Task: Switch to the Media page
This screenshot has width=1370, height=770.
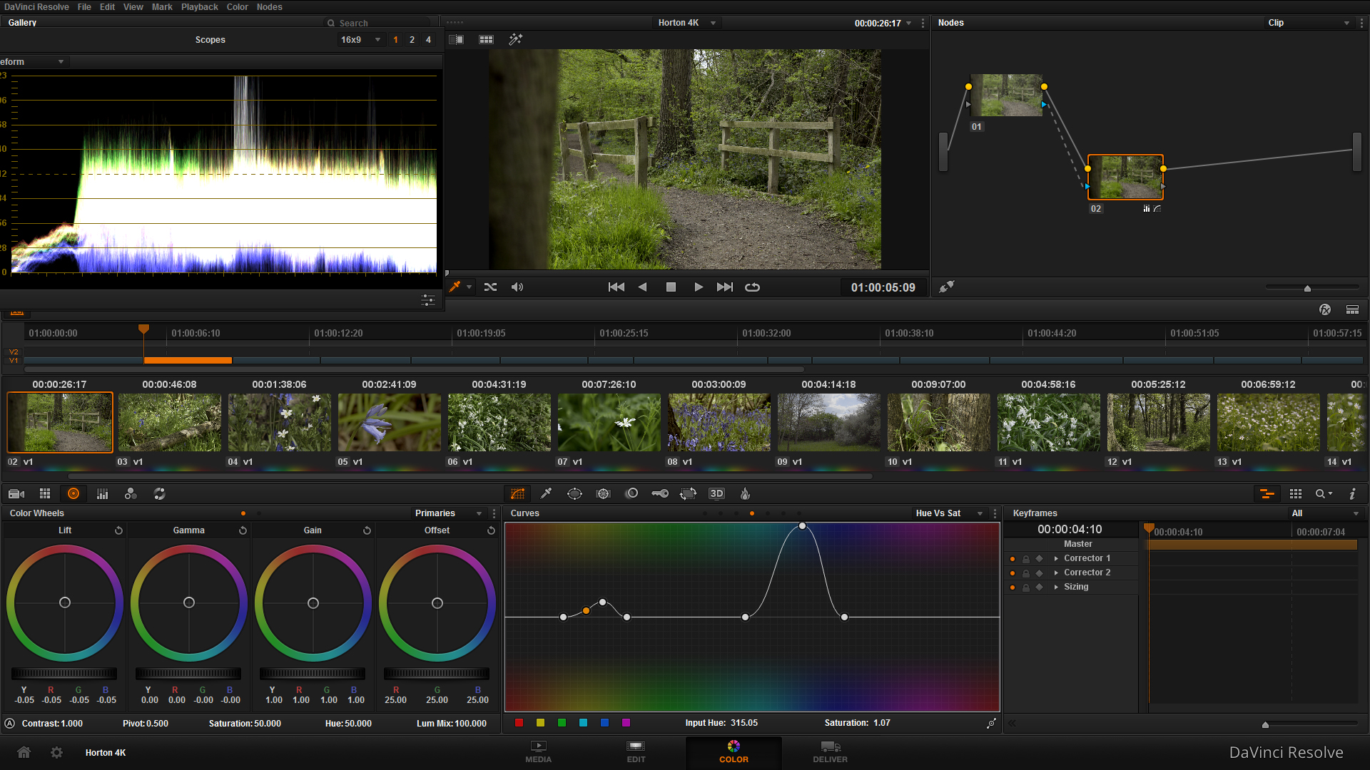Action: coord(538,751)
